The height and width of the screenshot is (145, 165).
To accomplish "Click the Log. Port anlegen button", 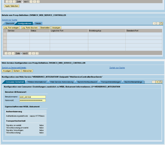I will point(11,28).
